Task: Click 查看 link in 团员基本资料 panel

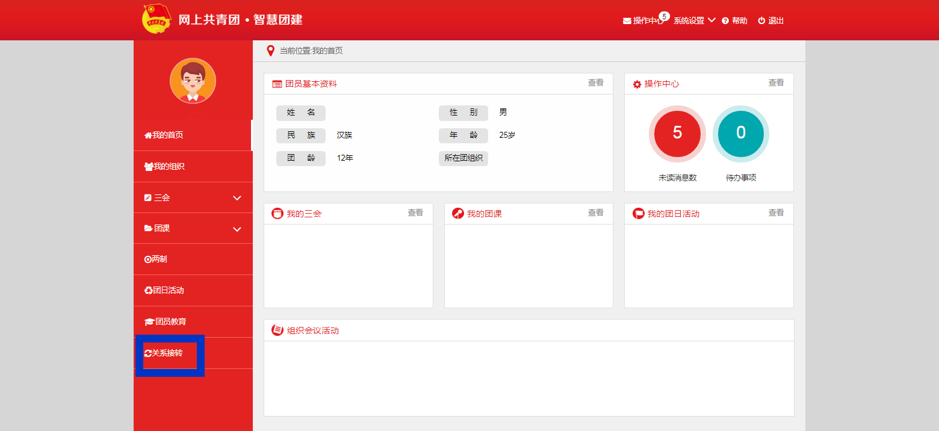Action: (595, 83)
